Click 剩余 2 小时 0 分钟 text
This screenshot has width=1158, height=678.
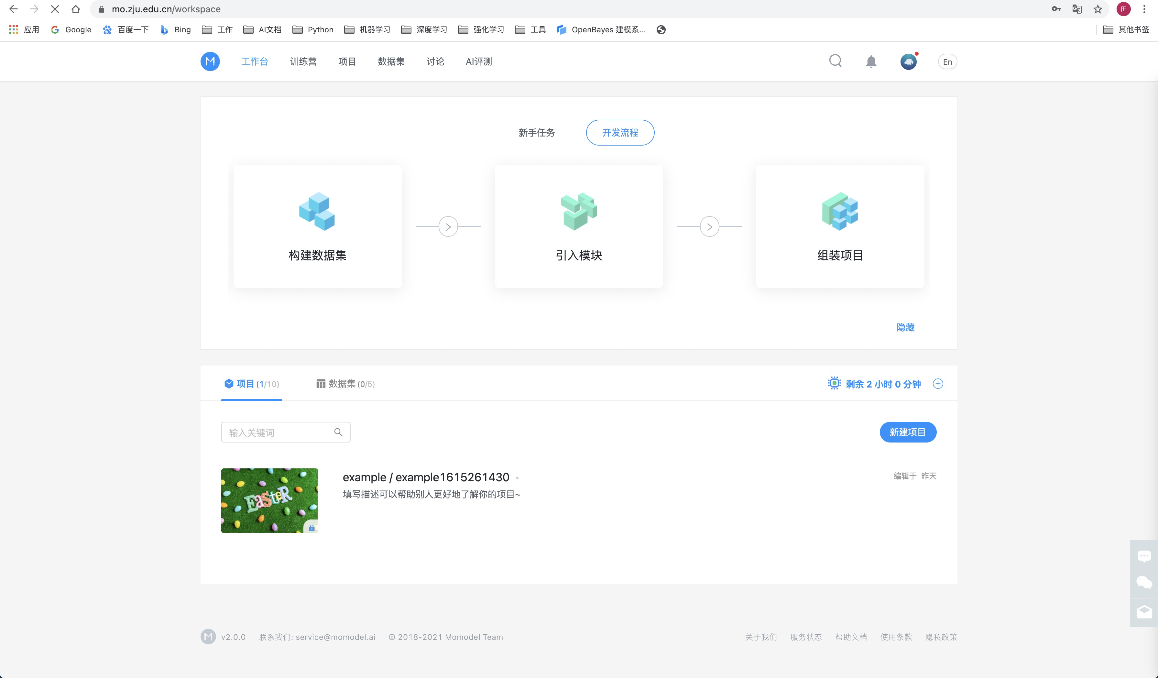(x=883, y=384)
